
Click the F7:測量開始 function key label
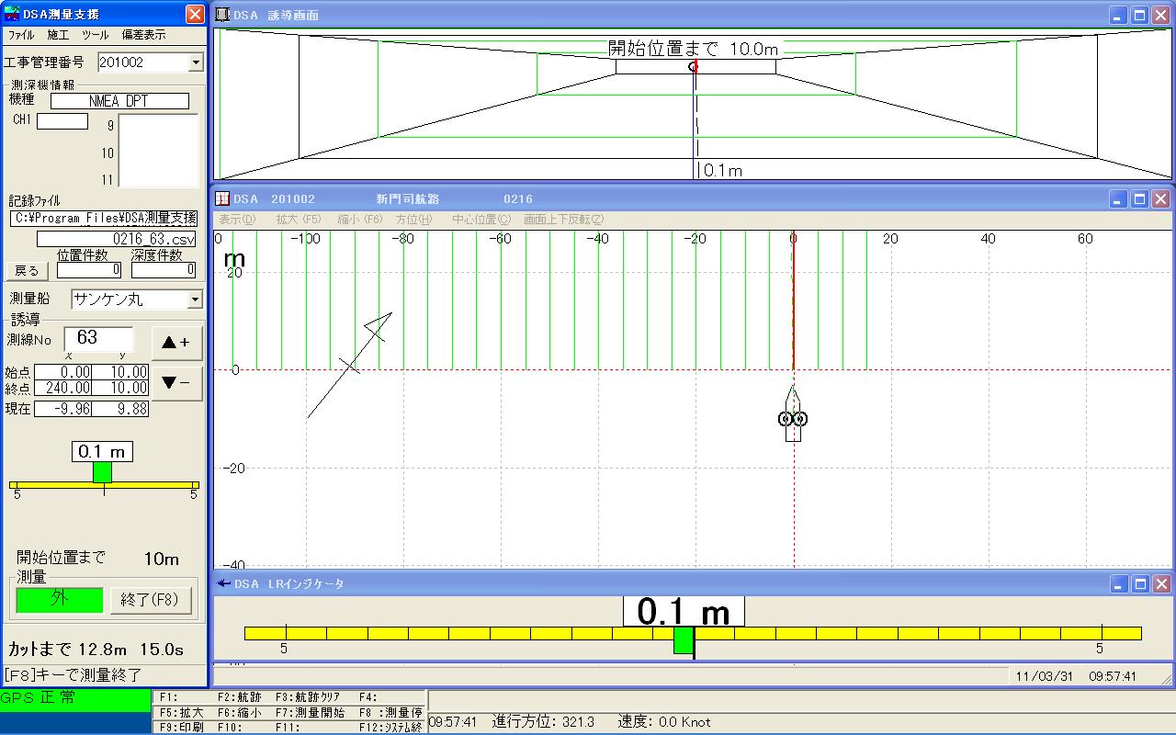(310, 712)
